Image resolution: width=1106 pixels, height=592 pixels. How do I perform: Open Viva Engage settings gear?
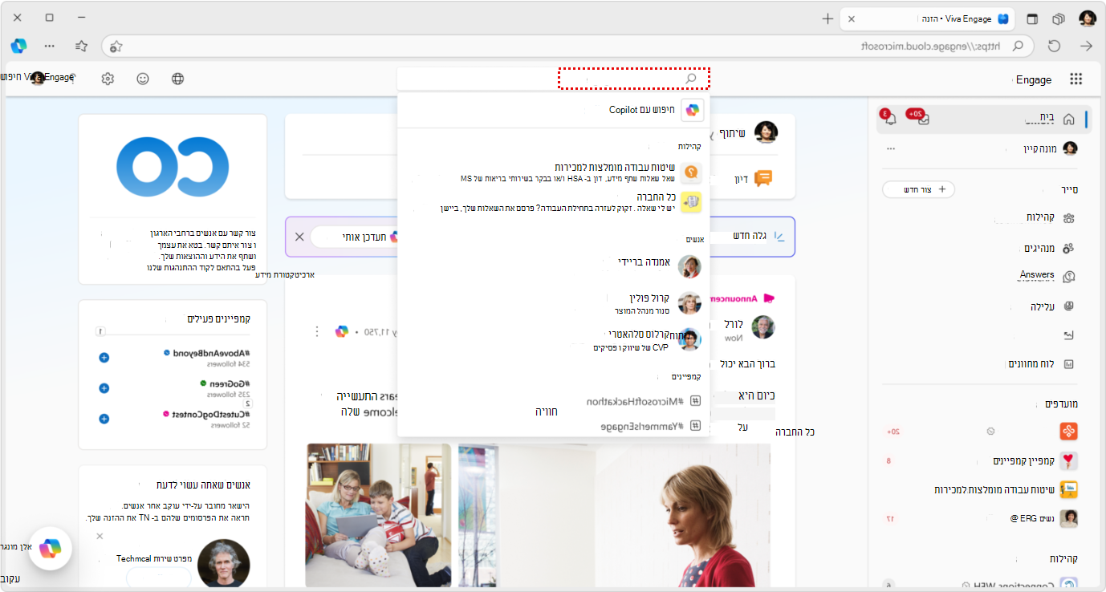[x=108, y=79]
